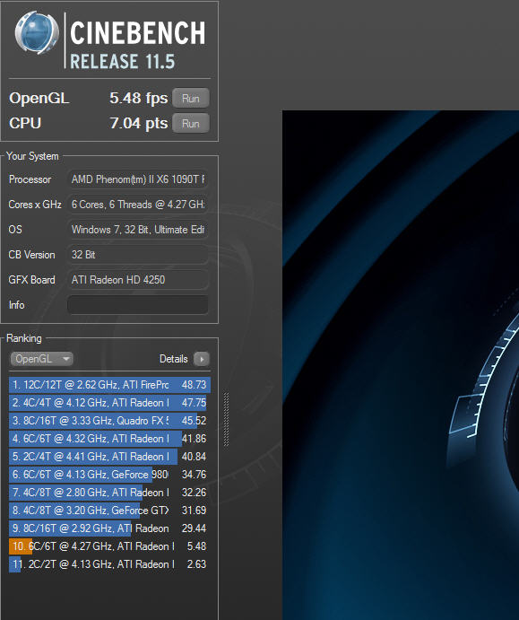This screenshot has height=620, width=519.
Task: Select ranking row 6. 6C/6T @ 4.13 GHz GeForce
Action: coord(109,475)
